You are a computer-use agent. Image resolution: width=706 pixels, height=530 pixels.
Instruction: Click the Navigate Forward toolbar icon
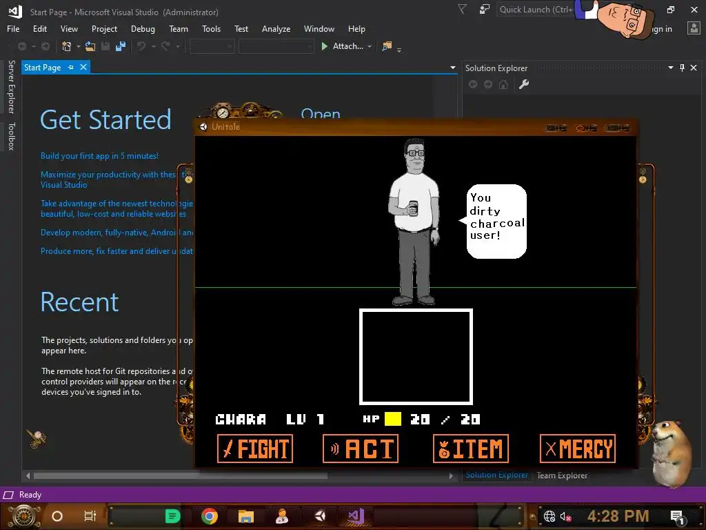coord(46,46)
